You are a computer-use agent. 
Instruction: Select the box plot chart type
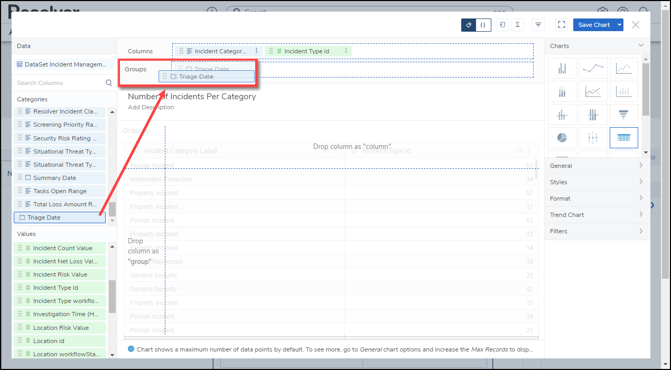coord(593,138)
